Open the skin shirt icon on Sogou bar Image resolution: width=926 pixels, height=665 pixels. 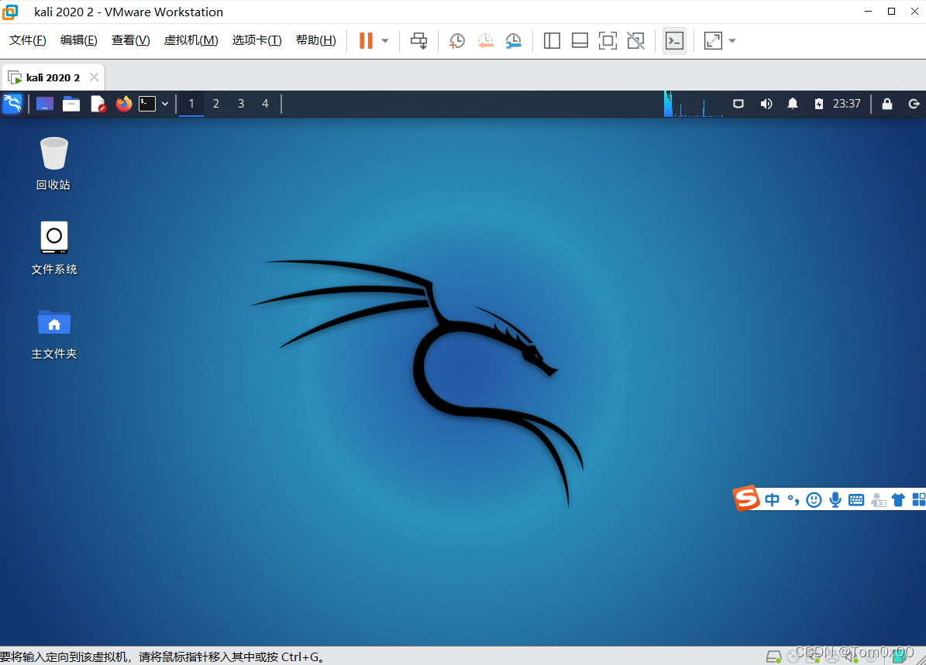pos(898,500)
